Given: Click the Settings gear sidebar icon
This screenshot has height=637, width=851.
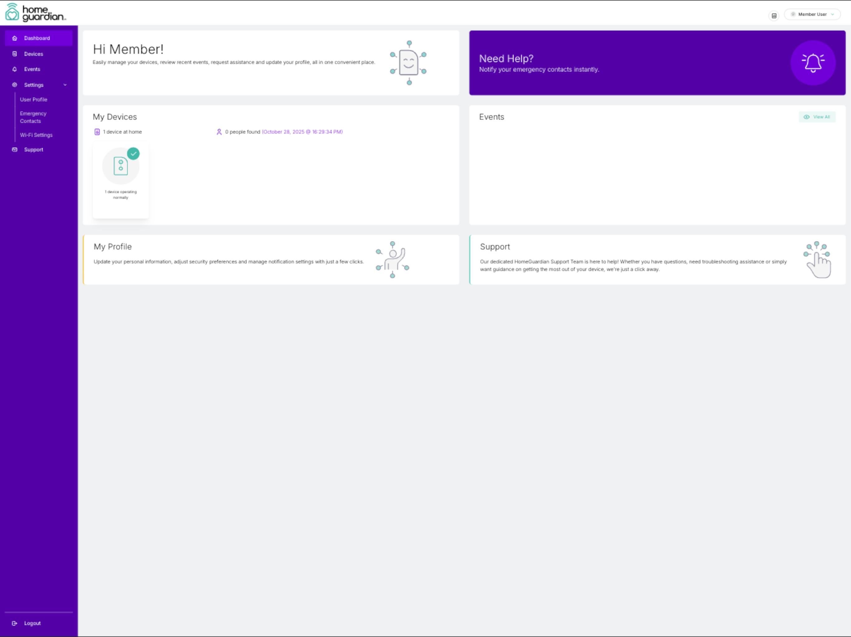Looking at the screenshot, I should click(x=15, y=85).
